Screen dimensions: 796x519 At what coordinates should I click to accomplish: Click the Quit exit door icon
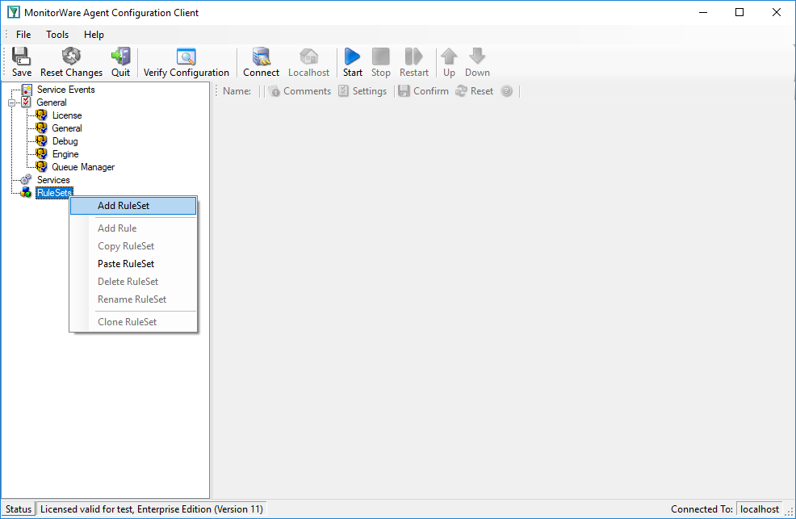point(121,56)
